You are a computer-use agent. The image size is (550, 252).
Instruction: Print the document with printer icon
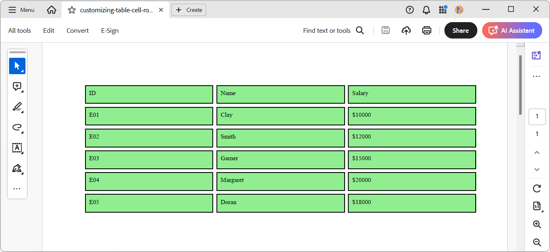[427, 30]
